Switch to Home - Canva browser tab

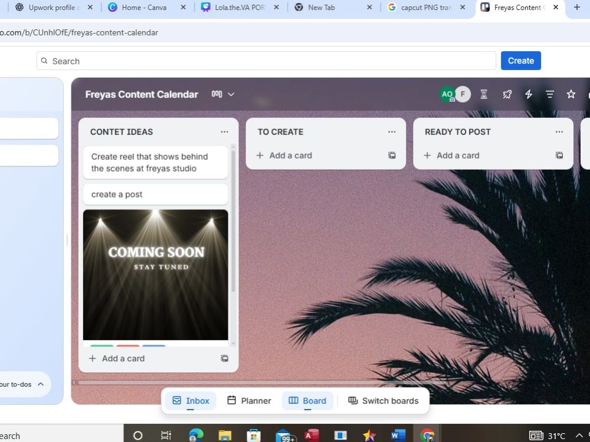144,8
